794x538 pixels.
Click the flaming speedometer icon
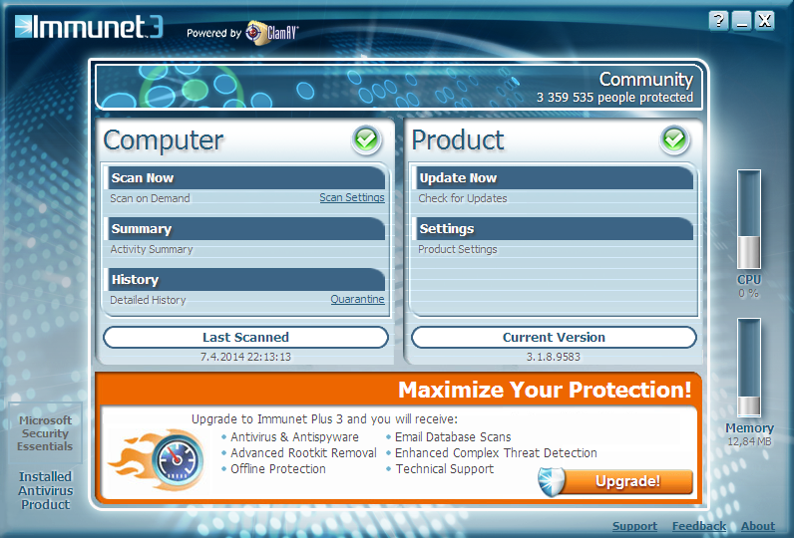(x=158, y=459)
